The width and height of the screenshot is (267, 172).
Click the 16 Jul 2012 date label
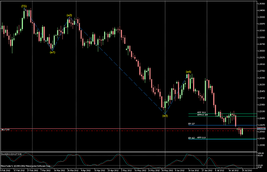pos(234,170)
